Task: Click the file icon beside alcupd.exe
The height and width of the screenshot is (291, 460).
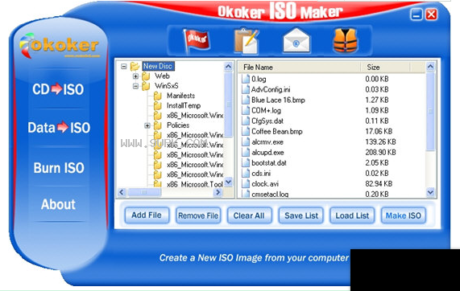Action: click(x=246, y=153)
